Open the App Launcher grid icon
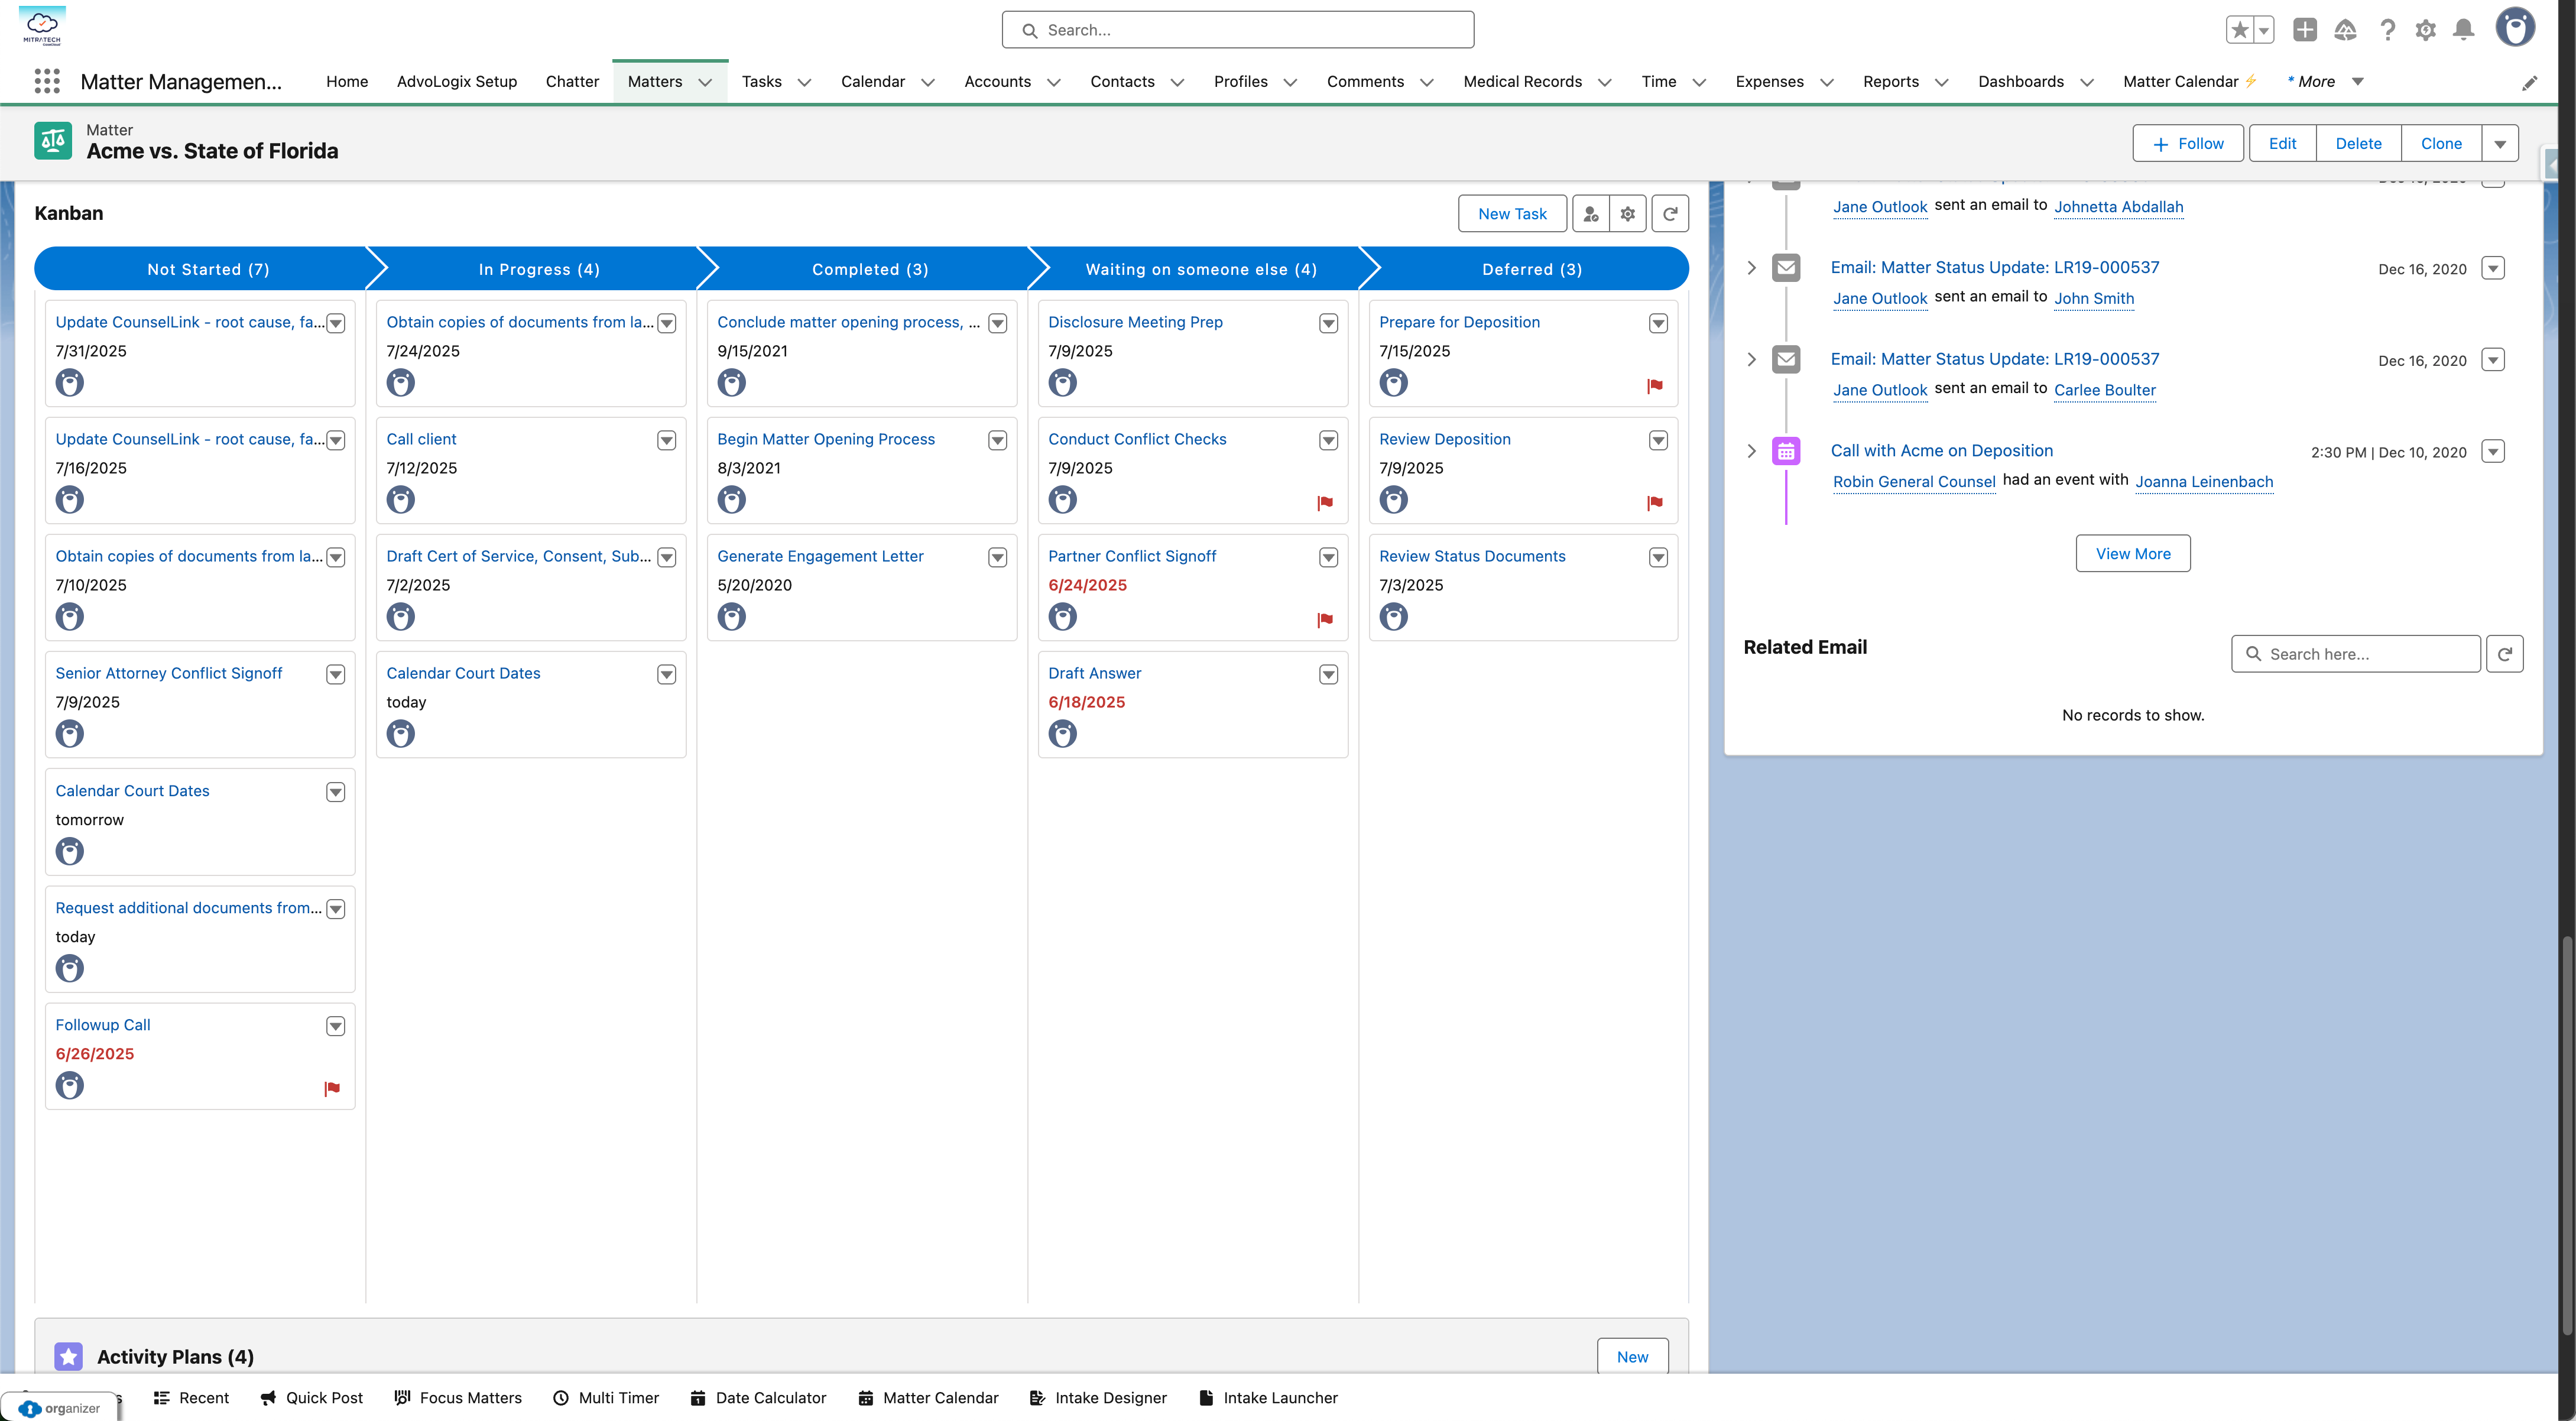 coord(47,81)
